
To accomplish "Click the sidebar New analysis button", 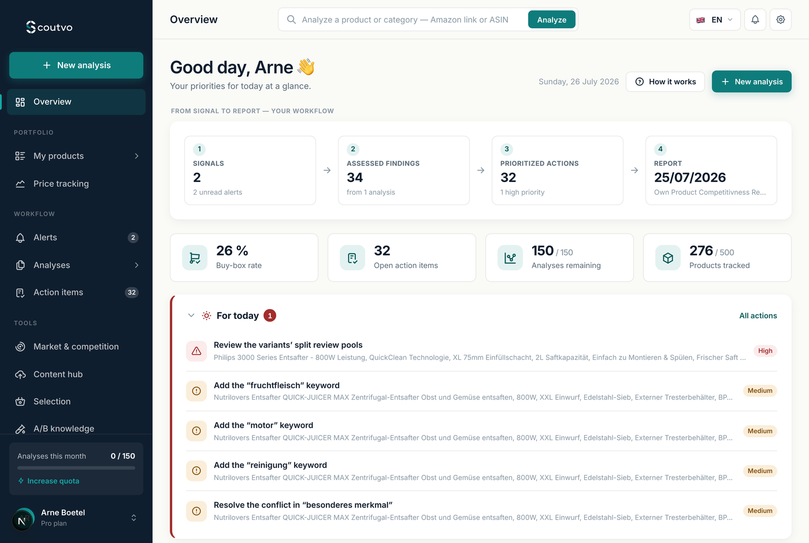I will [x=76, y=65].
